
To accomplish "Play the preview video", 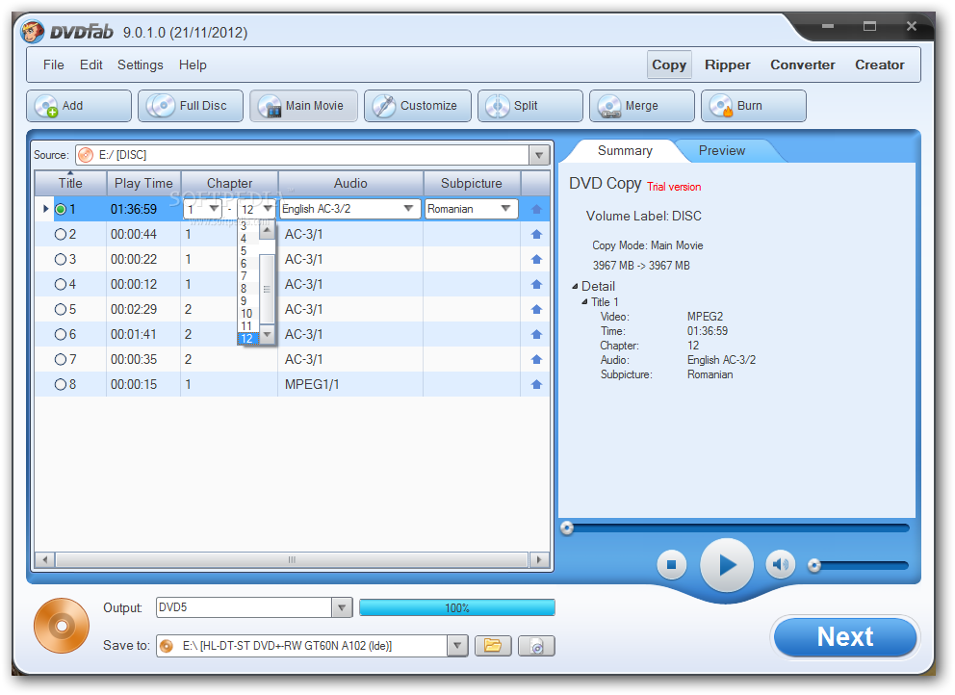I will click(x=727, y=565).
